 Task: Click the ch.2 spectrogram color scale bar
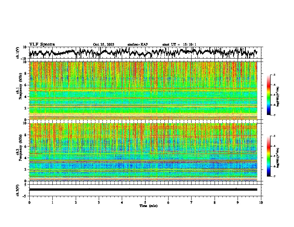pyautogui.click(x=268, y=156)
